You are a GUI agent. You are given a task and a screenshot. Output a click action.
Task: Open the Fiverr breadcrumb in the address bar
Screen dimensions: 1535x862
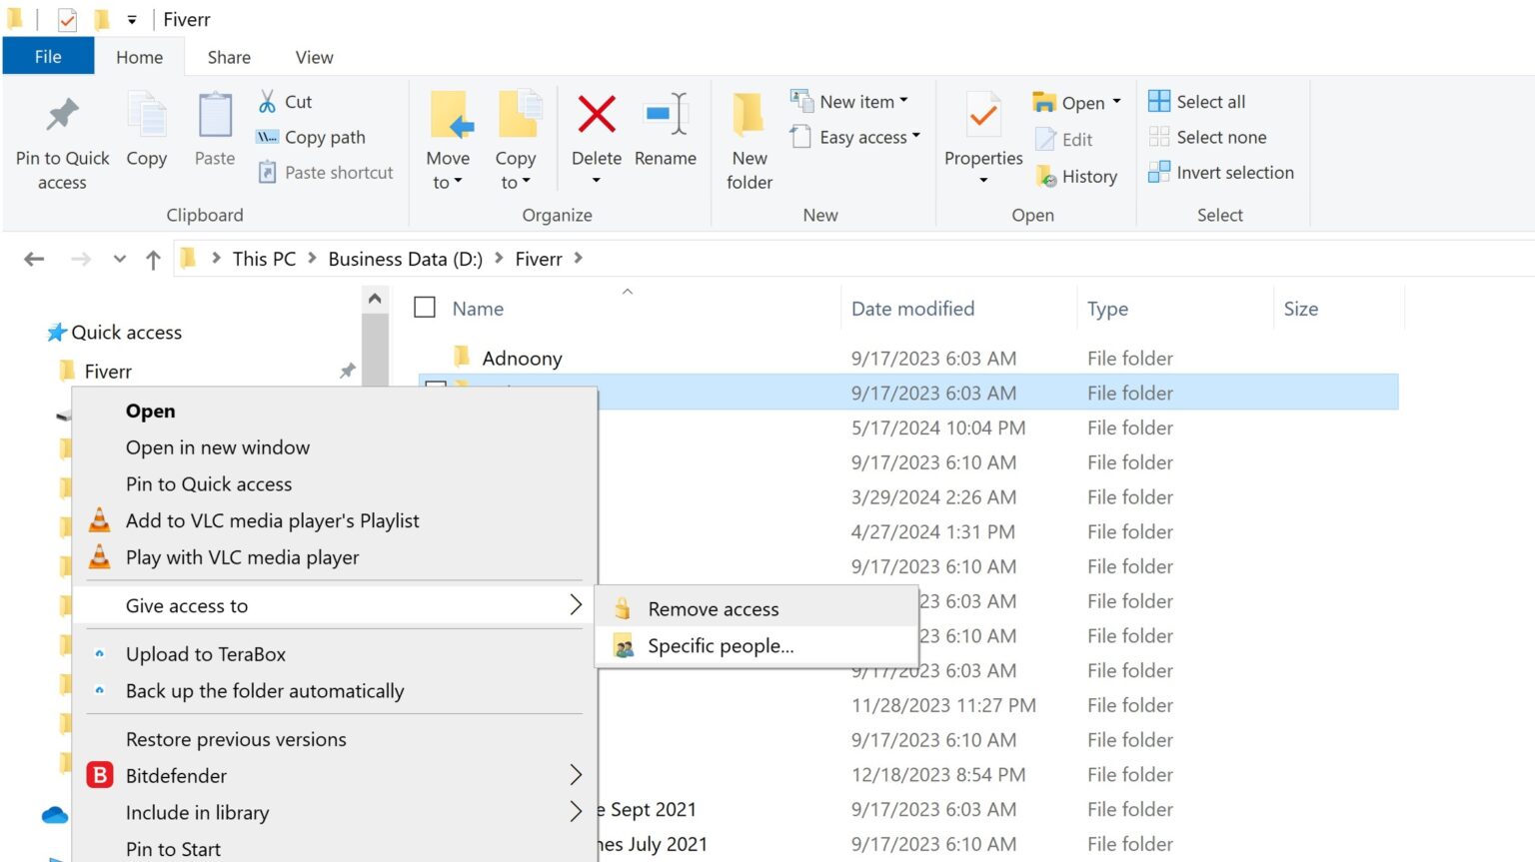point(538,258)
